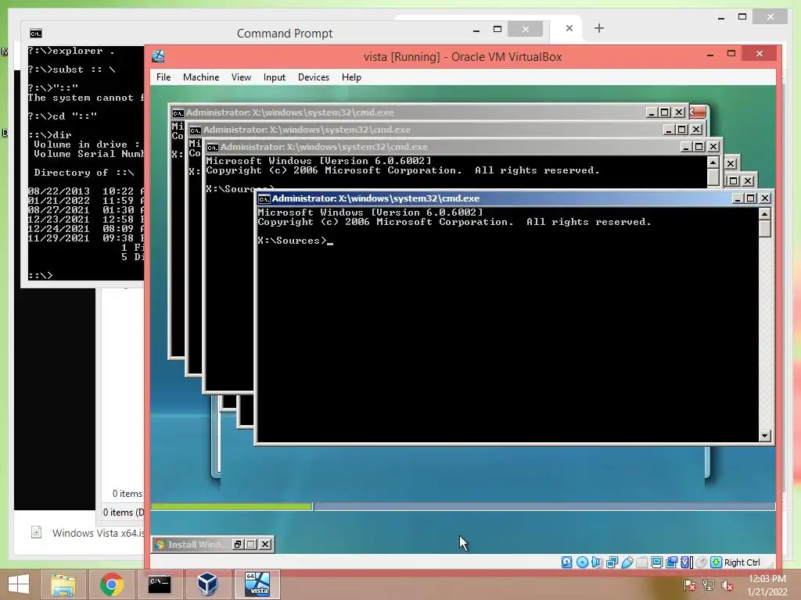
Task: Click the grayed shared folders status icon
Action: click(x=641, y=562)
